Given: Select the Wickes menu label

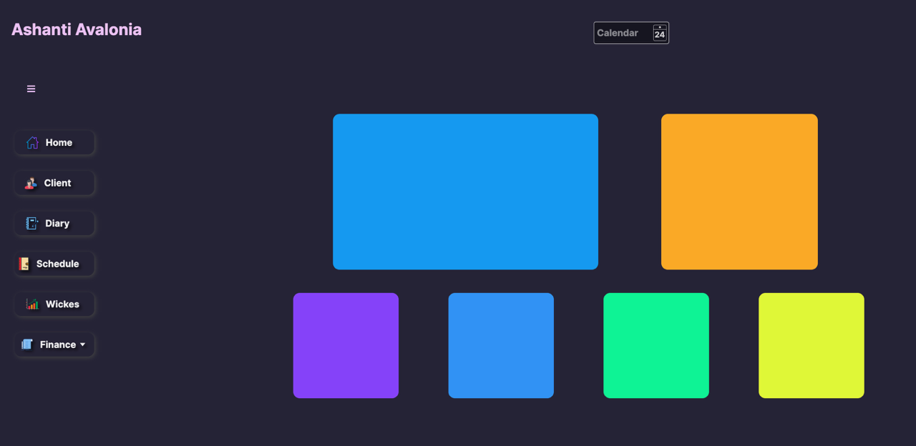Looking at the screenshot, I should 62,304.
